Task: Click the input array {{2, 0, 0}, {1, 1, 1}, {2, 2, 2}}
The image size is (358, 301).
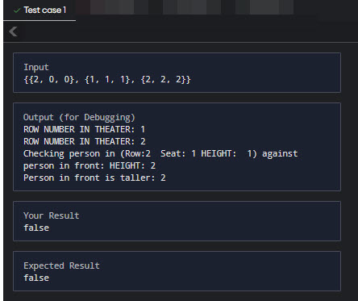Action: point(107,79)
